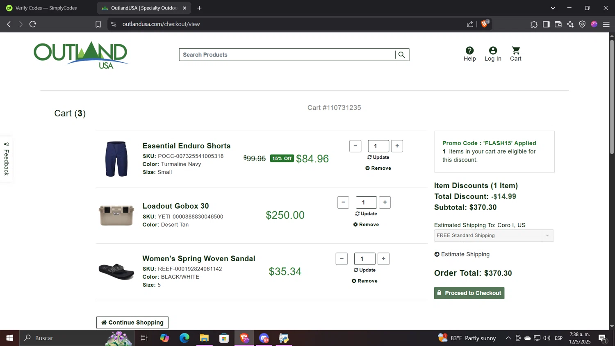Image resolution: width=615 pixels, height=346 pixels.
Task: Update quantity for Essential Enduro Shorts
Action: (x=378, y=157)
